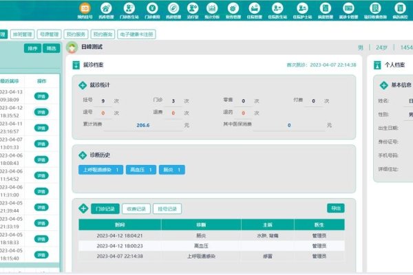The height and width of the screenshot is (275, 413).
Task: Open the 病案管理 module icon
Action: pos(326,8)
